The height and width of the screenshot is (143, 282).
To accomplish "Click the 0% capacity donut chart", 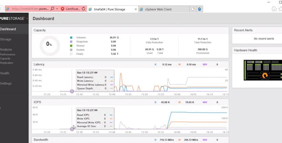I will 50,46.
